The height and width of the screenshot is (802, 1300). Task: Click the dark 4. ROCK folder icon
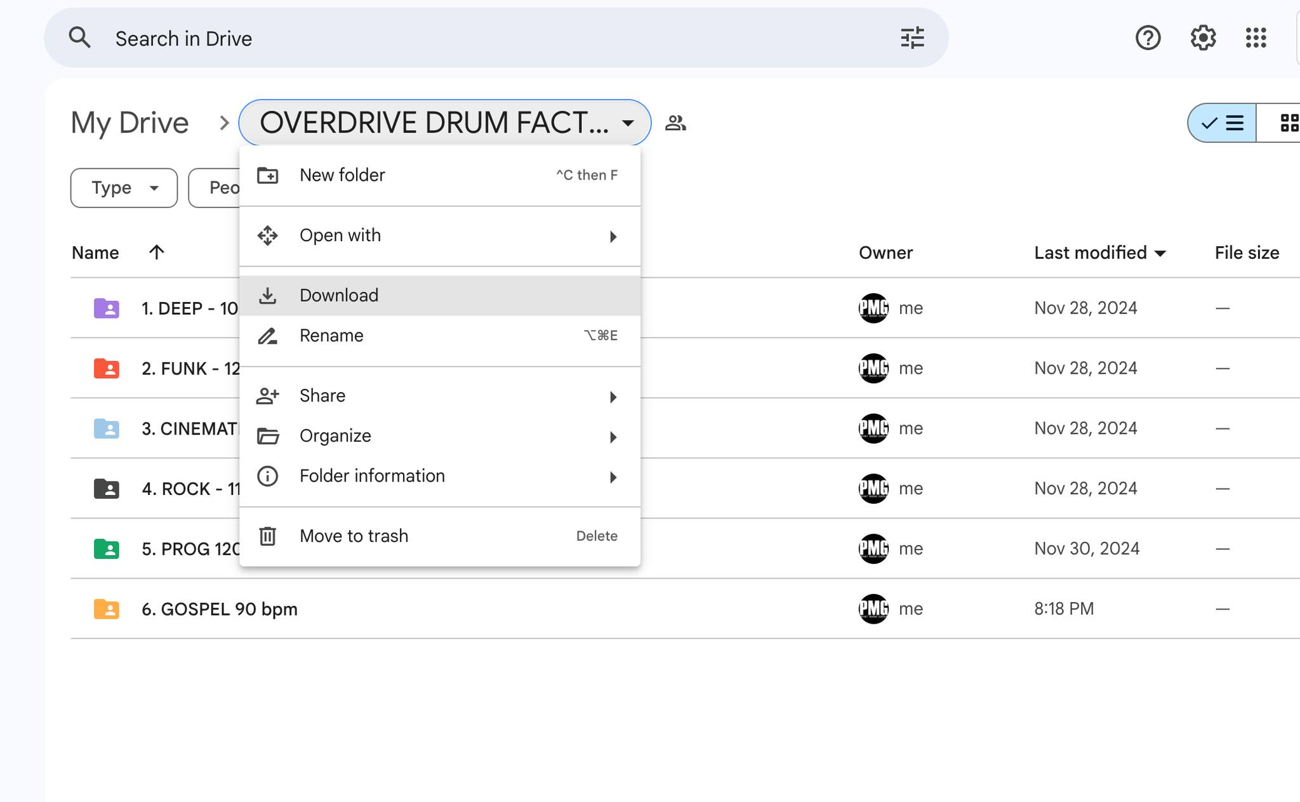107,489
